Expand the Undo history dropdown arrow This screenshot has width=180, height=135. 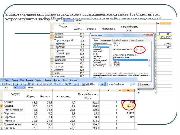pyautogui.click(x=57, y=84)
